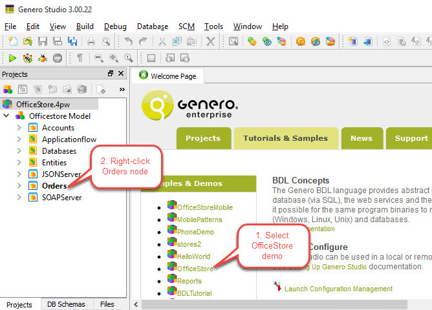Open the OfficeStore demo link
Viewport: 432px width, 310px height.
195,269
